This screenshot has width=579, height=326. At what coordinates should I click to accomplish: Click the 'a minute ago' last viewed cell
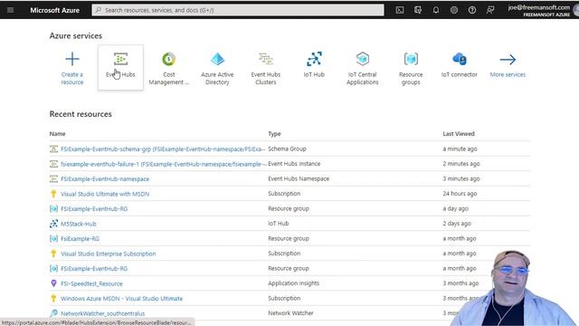pyautogui.click(x=460, y=149)
